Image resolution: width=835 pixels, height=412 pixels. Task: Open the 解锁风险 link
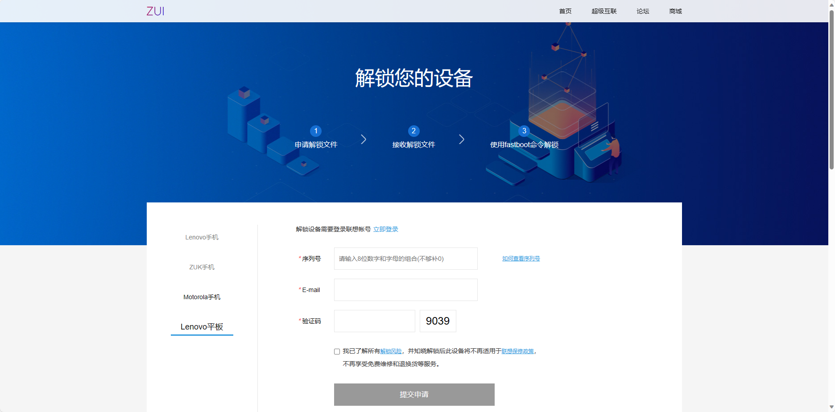pyautogui.click(x=391, y=351)
